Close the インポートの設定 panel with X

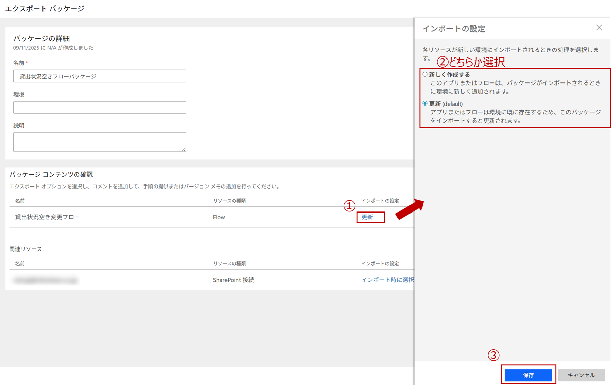[599, 28]
